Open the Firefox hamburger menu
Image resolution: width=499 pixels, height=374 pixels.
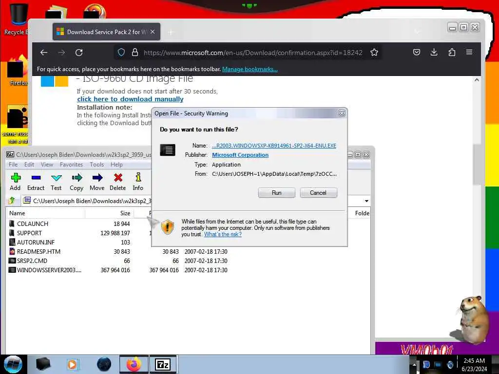(x=469, y=52)
